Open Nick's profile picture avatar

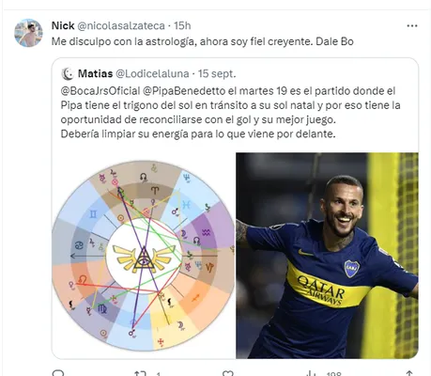point(28,33)
